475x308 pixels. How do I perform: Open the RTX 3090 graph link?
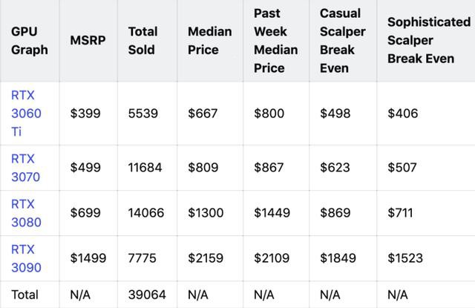[x=26, y=258]
